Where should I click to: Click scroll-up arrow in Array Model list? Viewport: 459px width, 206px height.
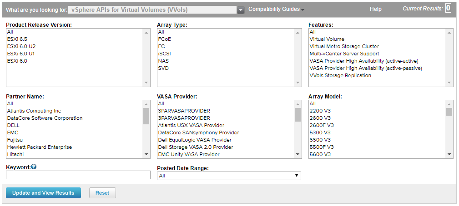click(x=449, y=104)
